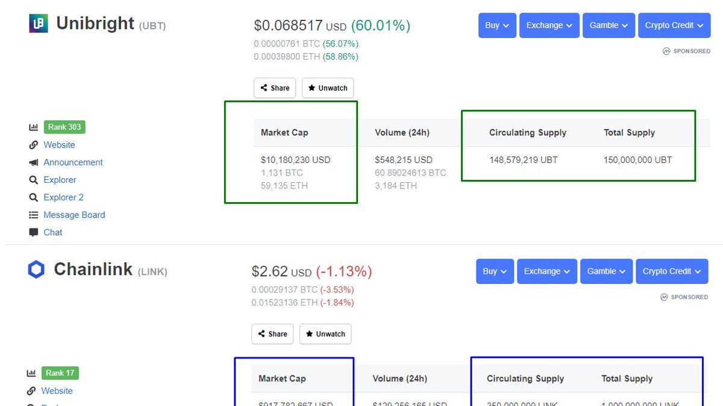Open Chainlink's Buy dropdown
This screenshot has height=406, width=723.
point(495,271)
